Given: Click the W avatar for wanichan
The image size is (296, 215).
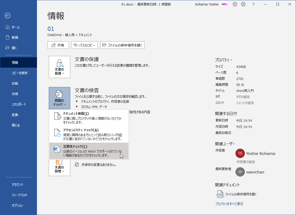Looking at the screenshot, I should (240, 172).
